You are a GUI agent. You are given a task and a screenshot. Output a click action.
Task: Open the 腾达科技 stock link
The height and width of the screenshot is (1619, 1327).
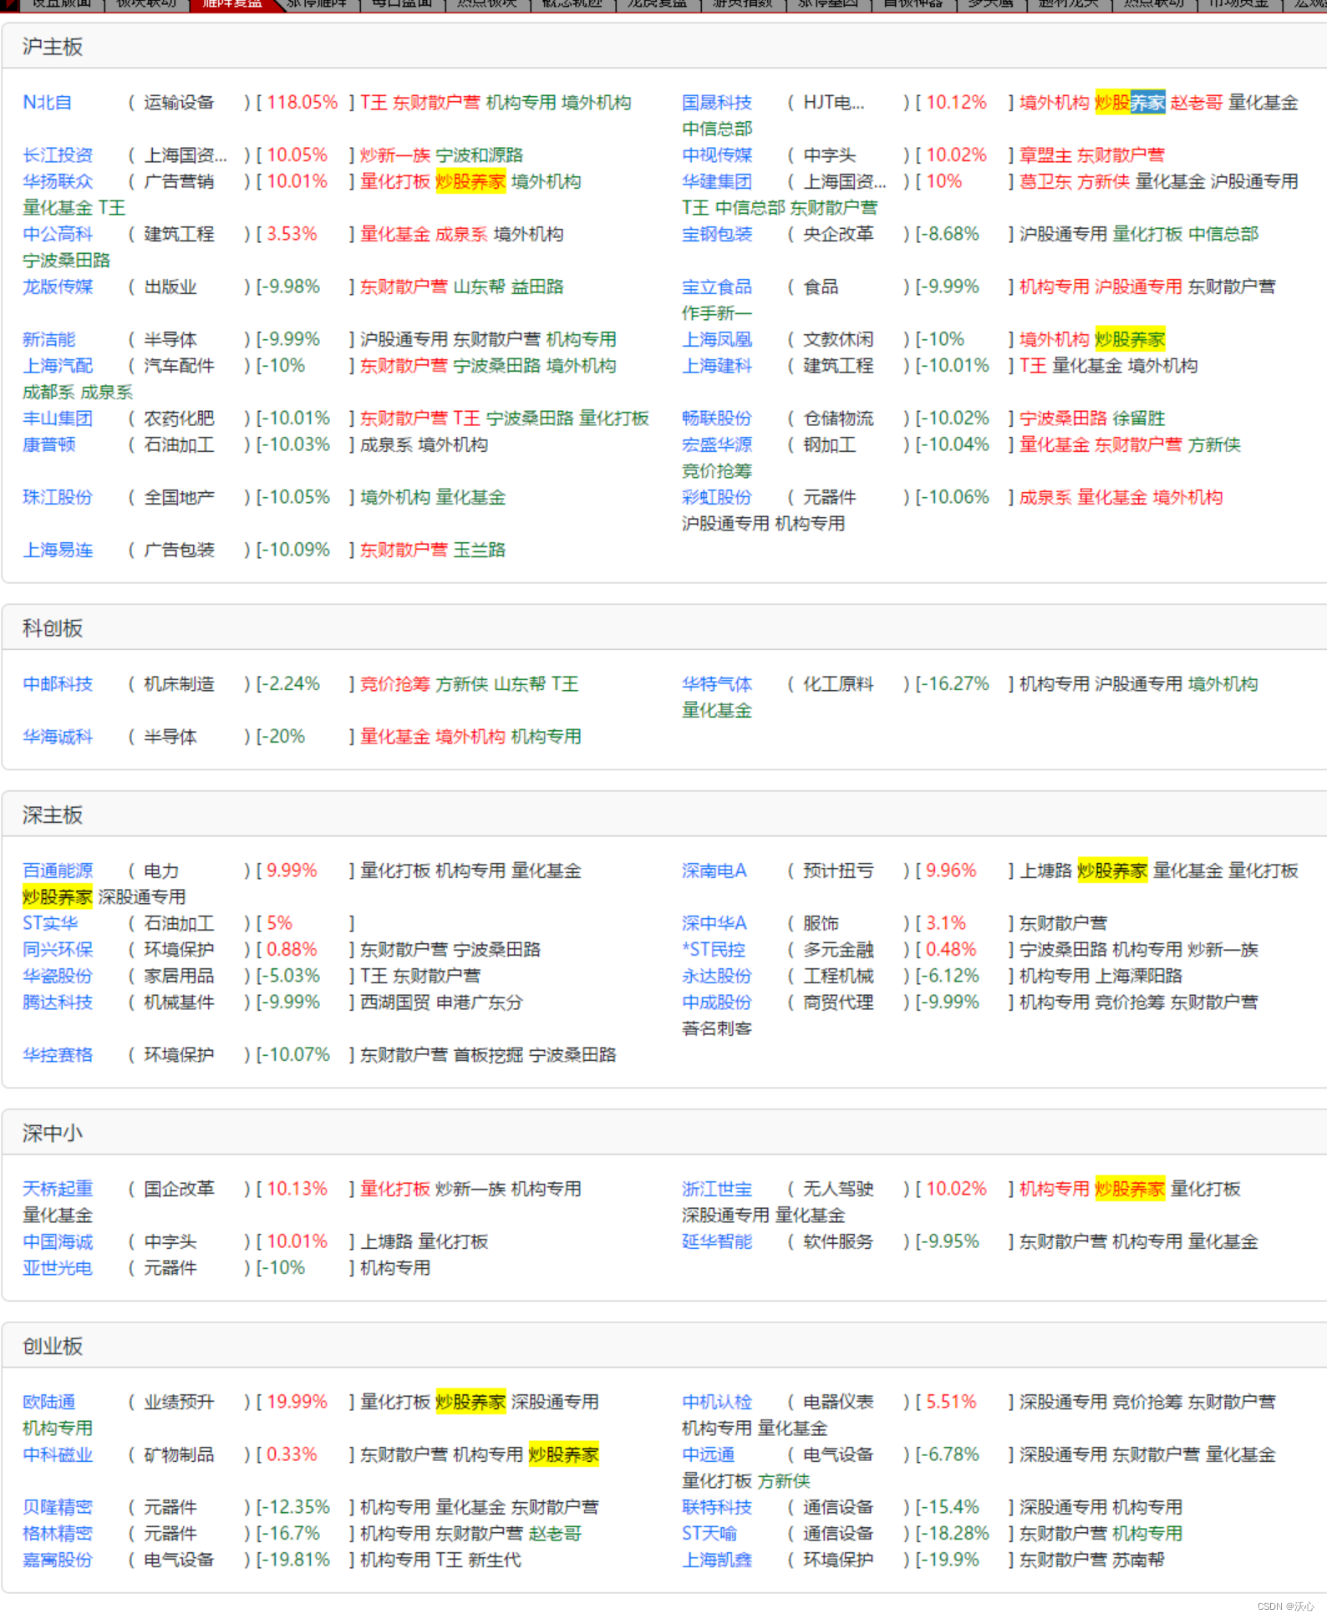[58, 1002]
